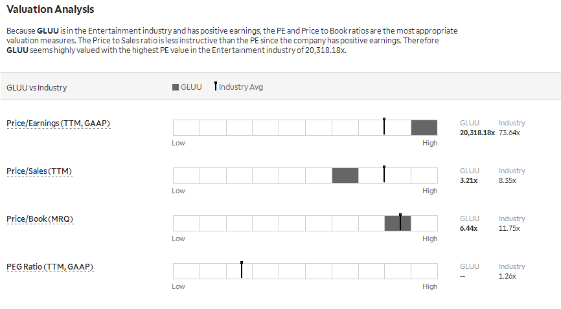The width and height of the screenshot is (561, 309).
Task: Open the PEG Ratio (TTM, GAAP) link
Action: tap(50, 267)
